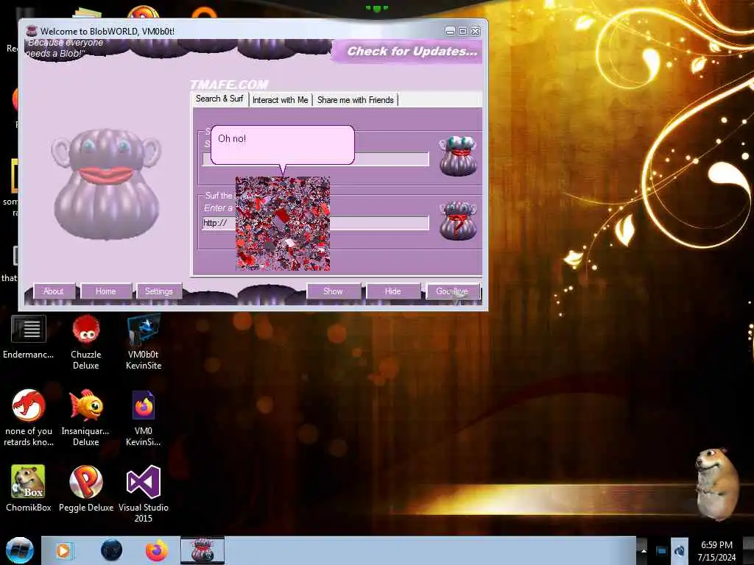Click the hamster desktop pet
The width and height of the screenshot is (754, 565).
[717, 483]
